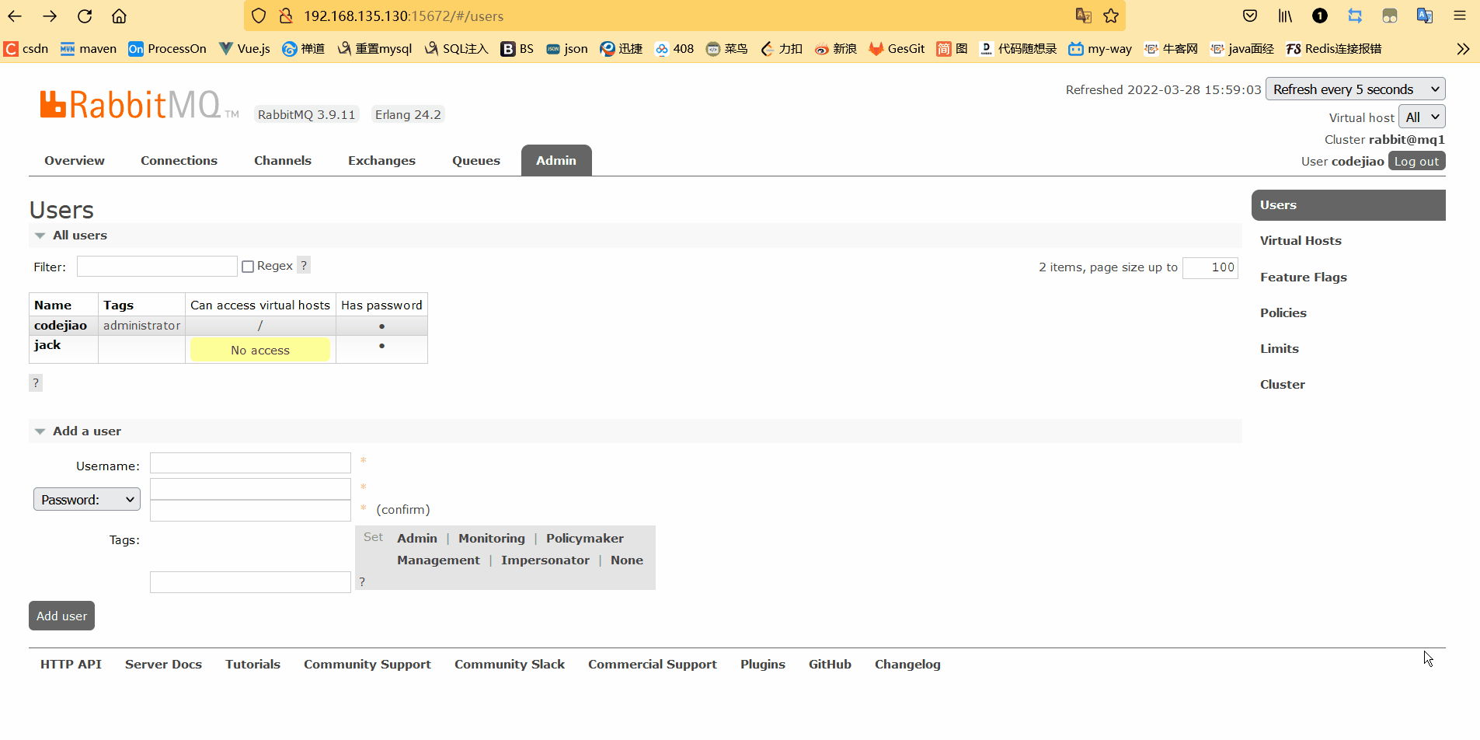Image resolution: width=1480 pixels, height=740 pixels.
Task: Open the Password type dropdown
Action: [87, 499]
